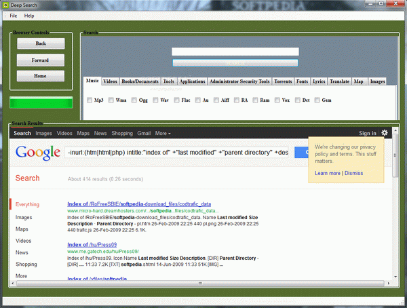Image resolution: width=407 pixels, height=308 pixels.
Task: Enable the Au format checkbox
Action: (198, 100)
